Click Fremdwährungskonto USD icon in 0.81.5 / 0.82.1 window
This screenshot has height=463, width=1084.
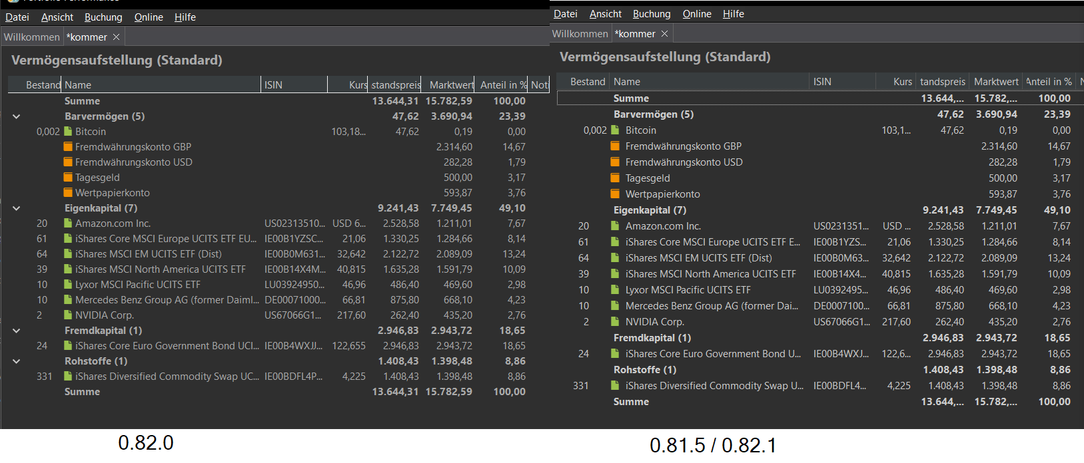[x=616, y=162]
